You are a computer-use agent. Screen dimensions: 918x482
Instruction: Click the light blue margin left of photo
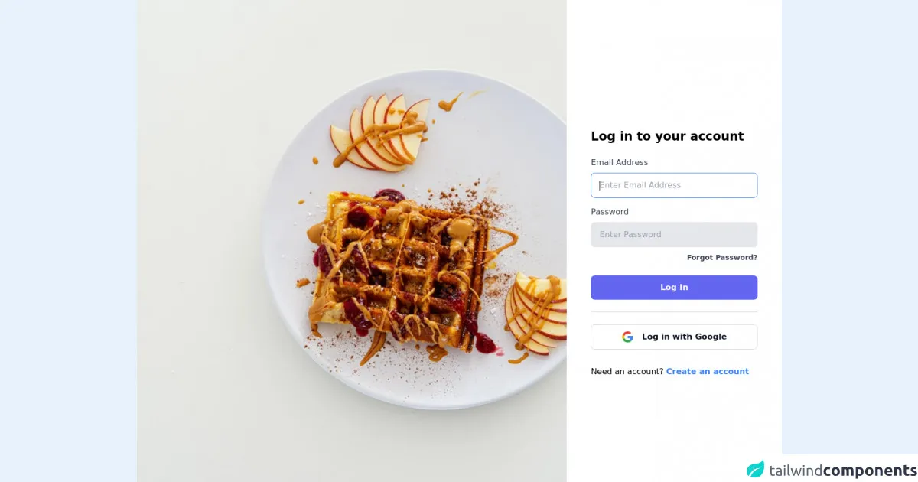[69, 241]
